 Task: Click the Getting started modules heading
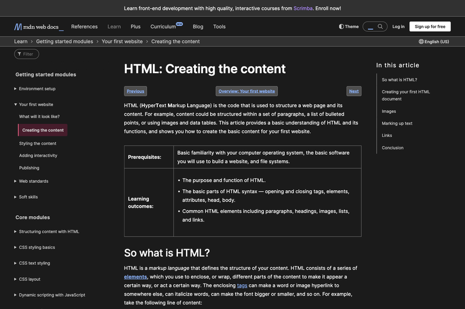click(x=46, y=75)
